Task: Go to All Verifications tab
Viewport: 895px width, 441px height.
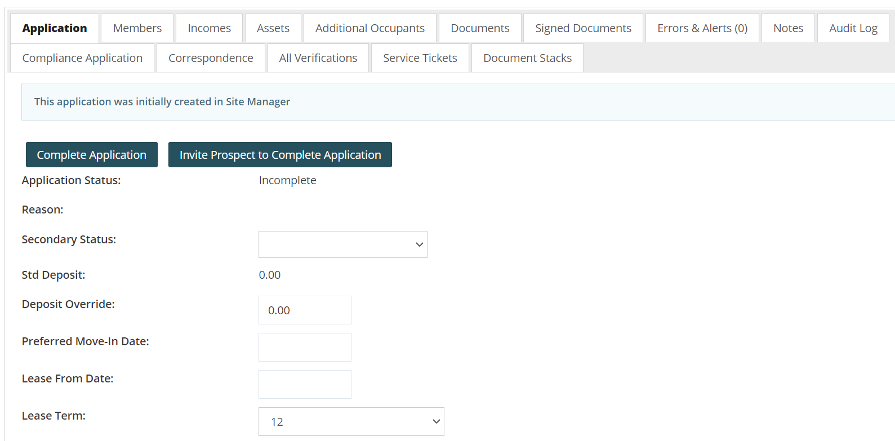Action: click(x=318, y=58)
